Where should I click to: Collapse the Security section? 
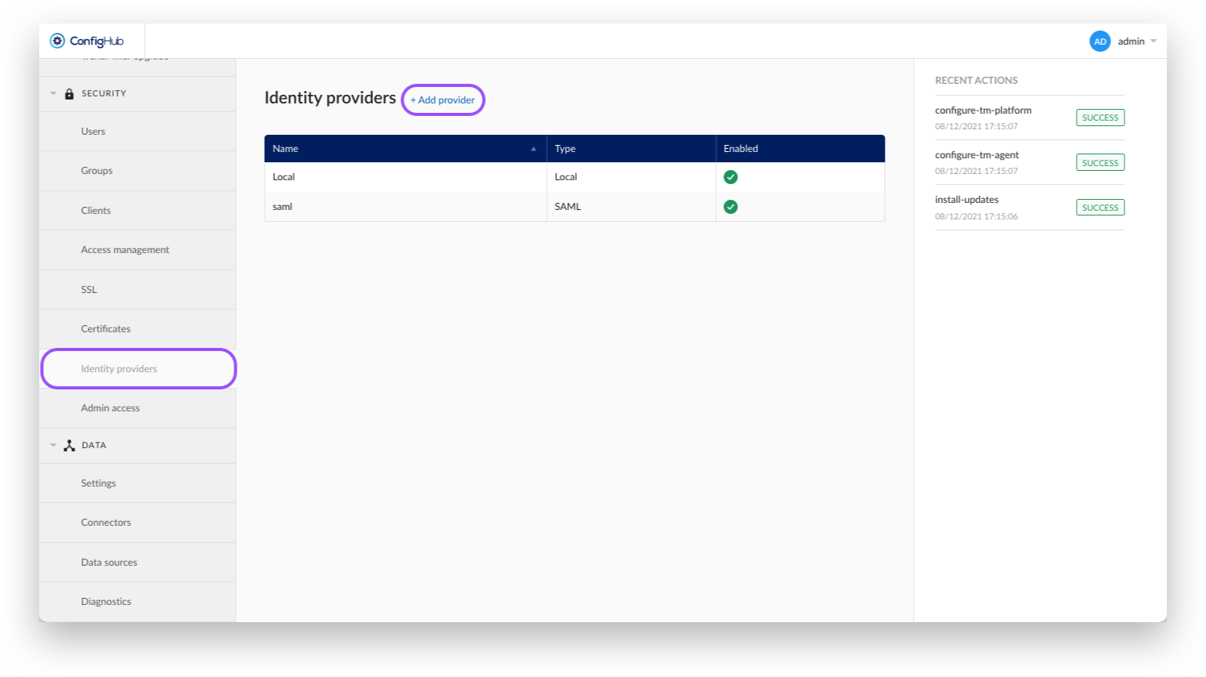(53, 94)
